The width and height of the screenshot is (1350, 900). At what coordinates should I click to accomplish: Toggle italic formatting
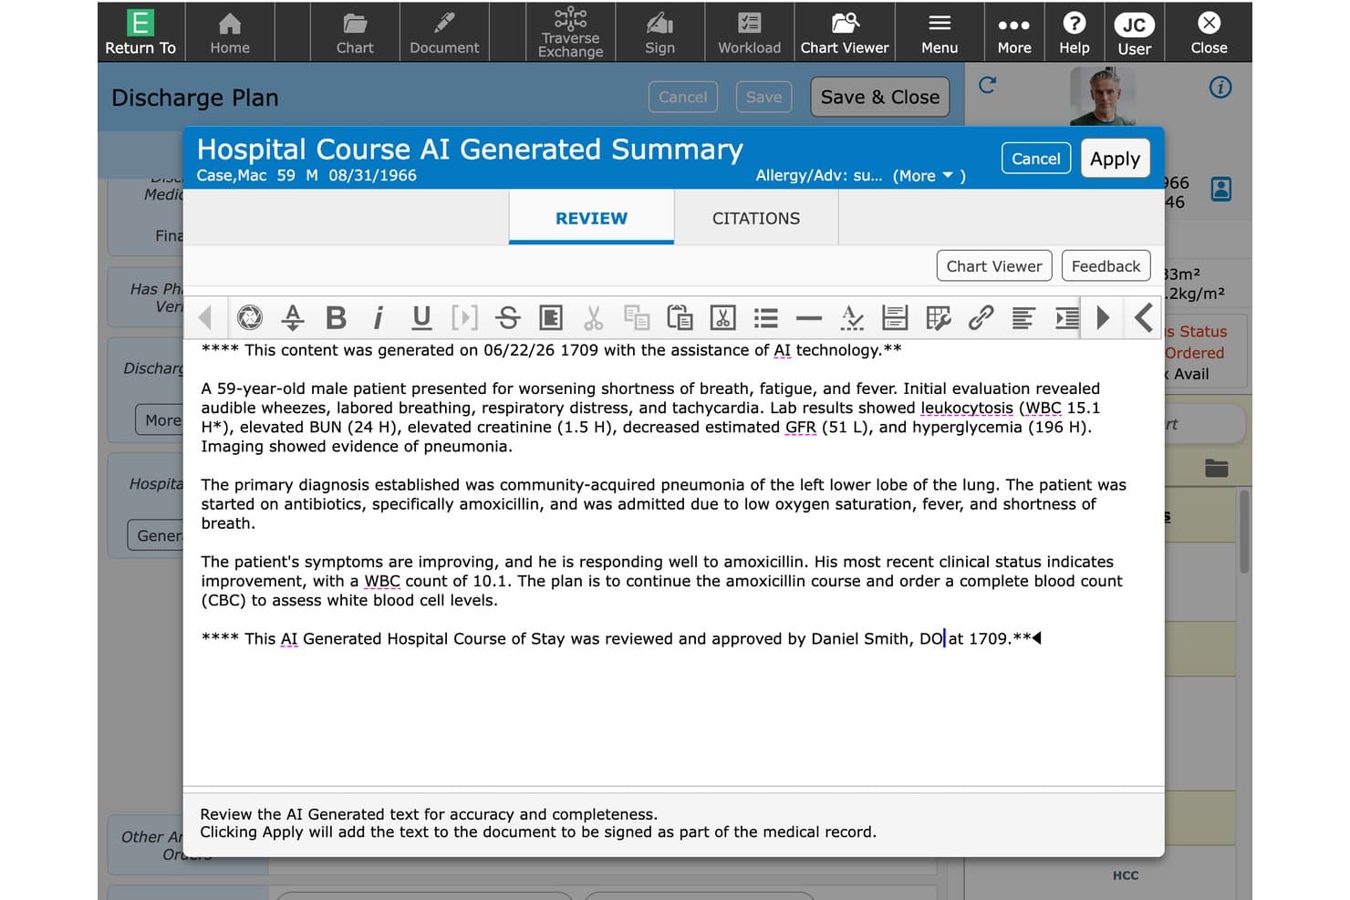click(379, 317)
